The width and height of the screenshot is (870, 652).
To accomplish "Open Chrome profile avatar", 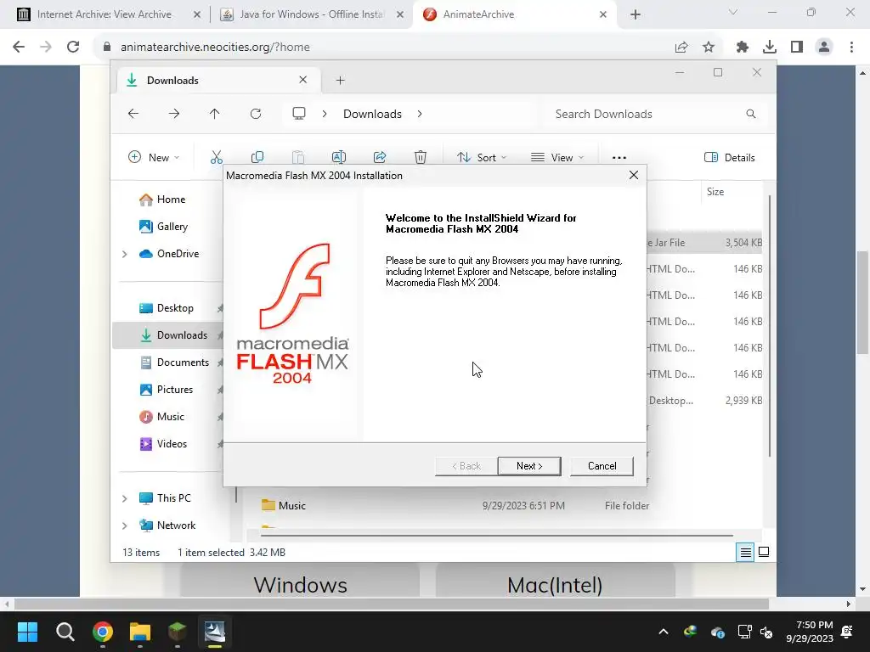I will click(824, 48).
